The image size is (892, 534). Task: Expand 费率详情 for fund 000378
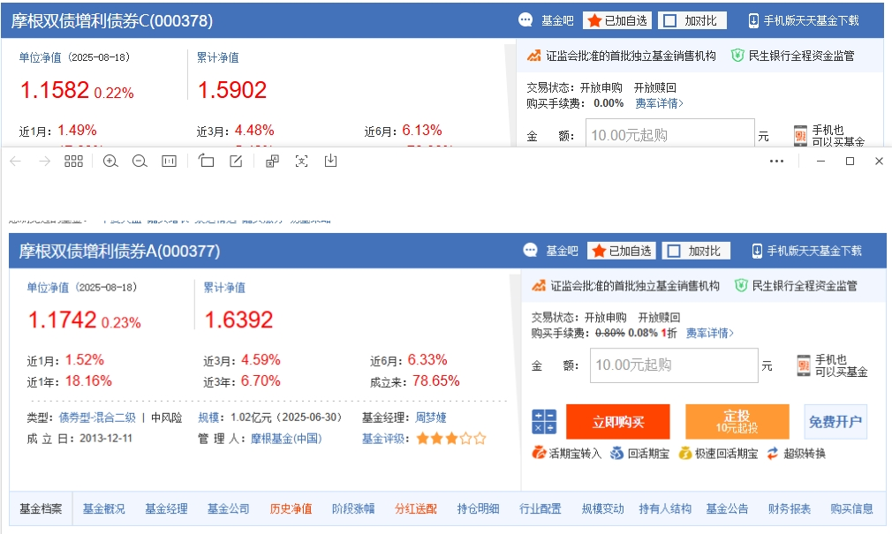coord(659,103)
